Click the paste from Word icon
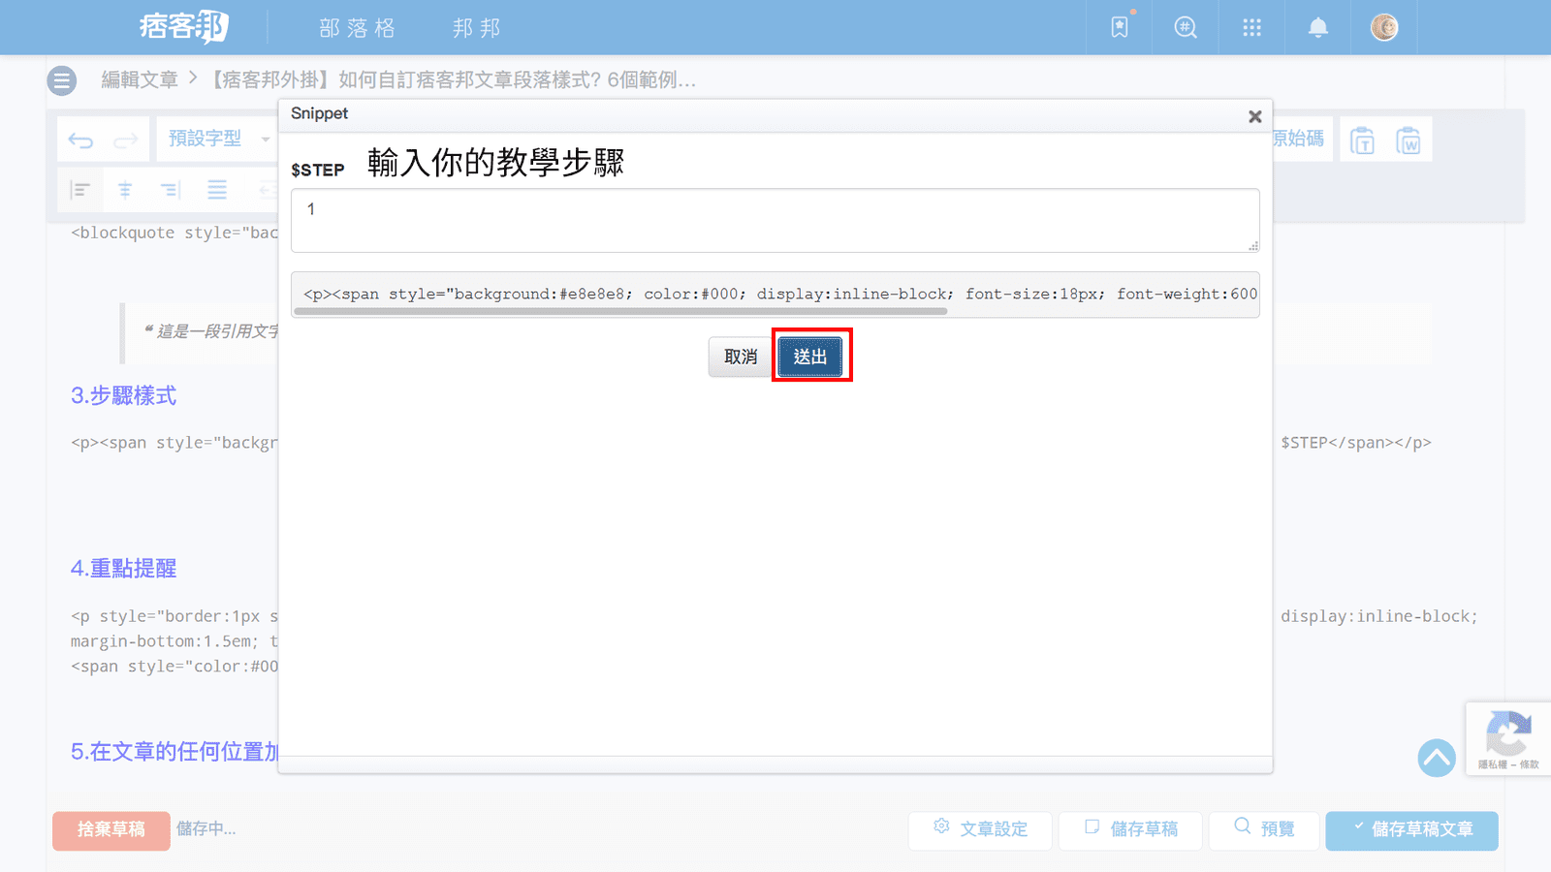 pyautogui.click(x=1408, y=140)
